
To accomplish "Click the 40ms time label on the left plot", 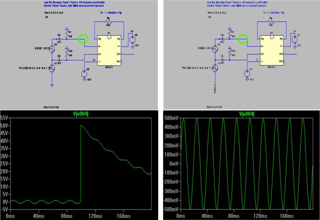I will (x=39, y=216).
